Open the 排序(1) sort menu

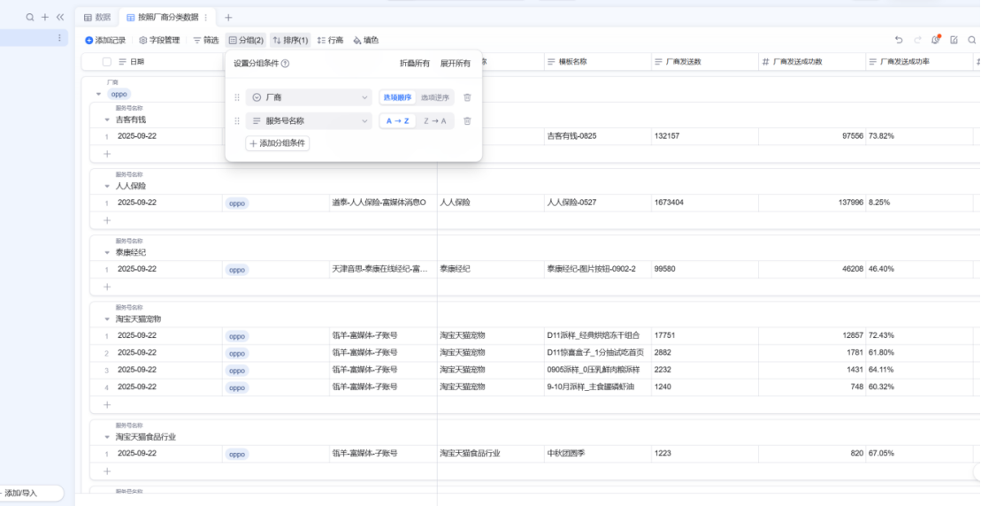[x=290, y=40]
